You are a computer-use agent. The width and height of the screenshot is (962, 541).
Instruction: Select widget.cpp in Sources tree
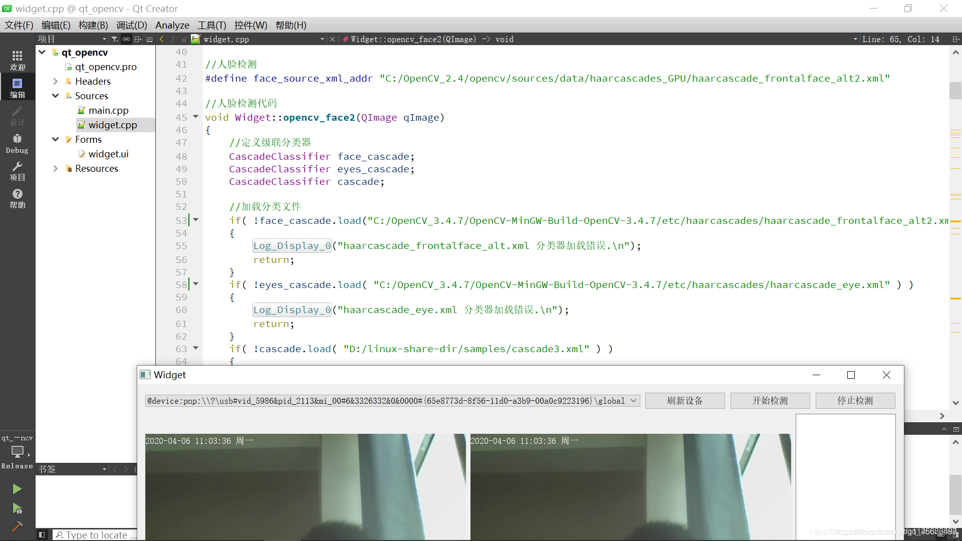point(112,124)
